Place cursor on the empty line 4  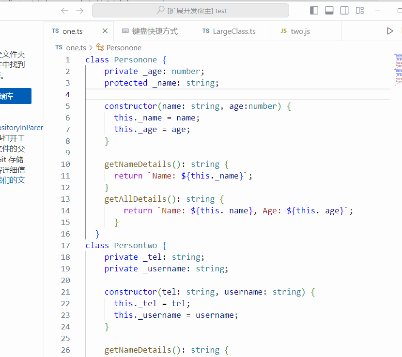tap(238, 94)
